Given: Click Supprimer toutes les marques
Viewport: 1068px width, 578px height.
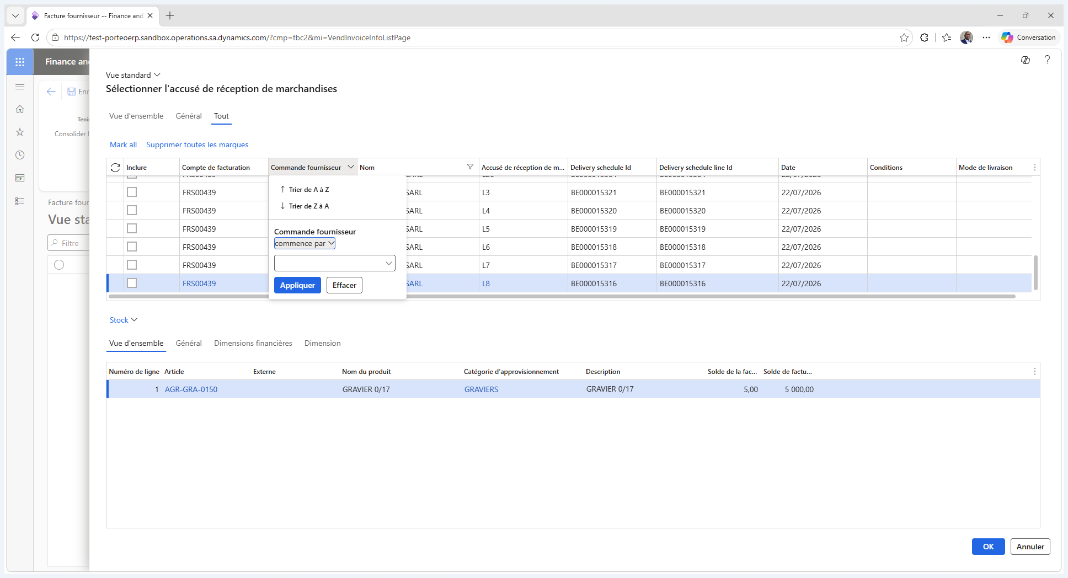Looking at the screenshot, I should point(197,144).
